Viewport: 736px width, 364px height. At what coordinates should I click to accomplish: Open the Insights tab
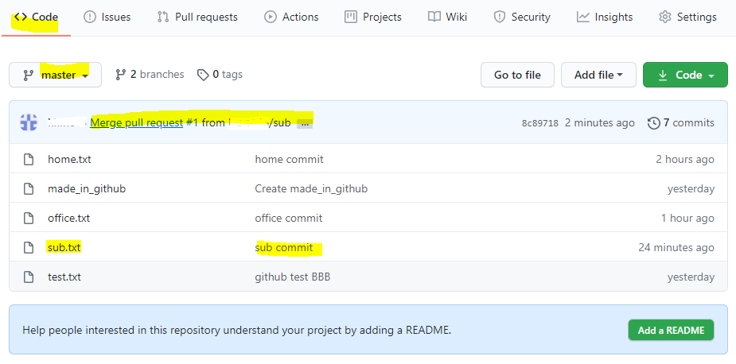(x=605, y=17)
